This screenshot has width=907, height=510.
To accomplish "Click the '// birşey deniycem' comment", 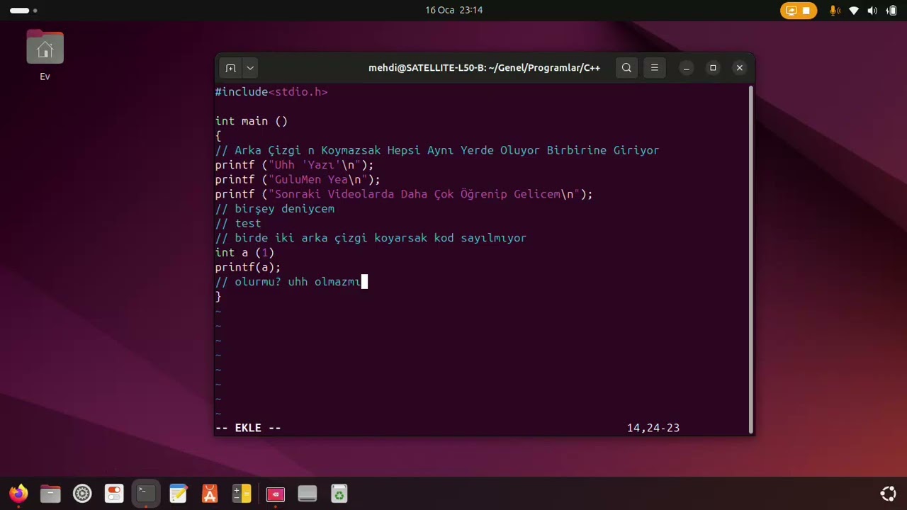I will [x=275, y=209].
